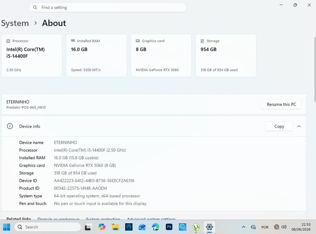Click the Rename this PC button
Screen dimensions: 316x234
(x=281, y=104)
